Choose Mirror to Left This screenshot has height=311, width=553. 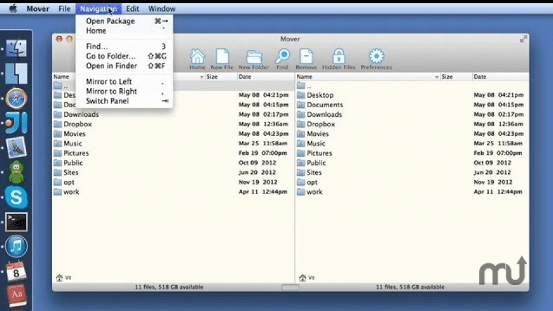124,81
